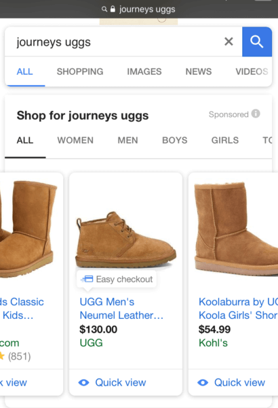Click the Easy checkout card icon

pyautogui.click(x=87, y=279)
